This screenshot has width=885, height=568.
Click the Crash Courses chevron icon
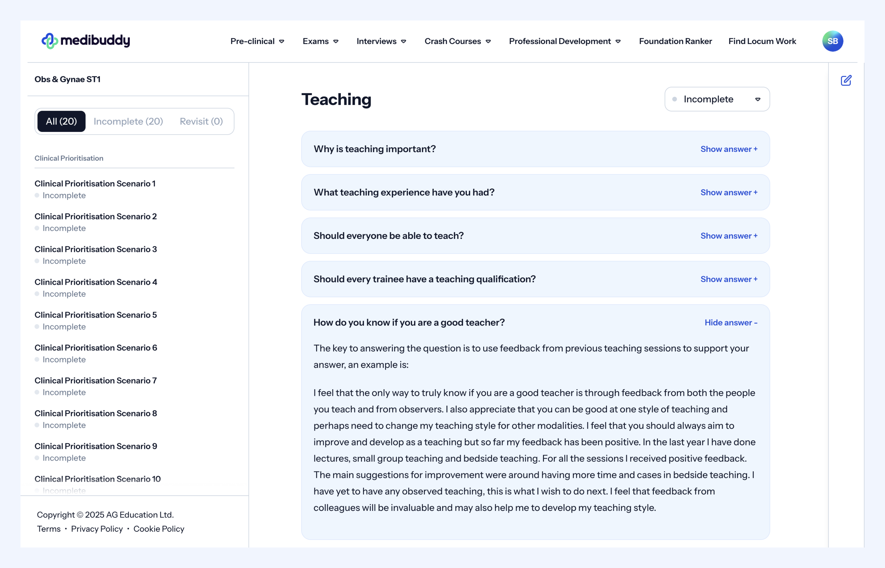(x=488, y=41)
